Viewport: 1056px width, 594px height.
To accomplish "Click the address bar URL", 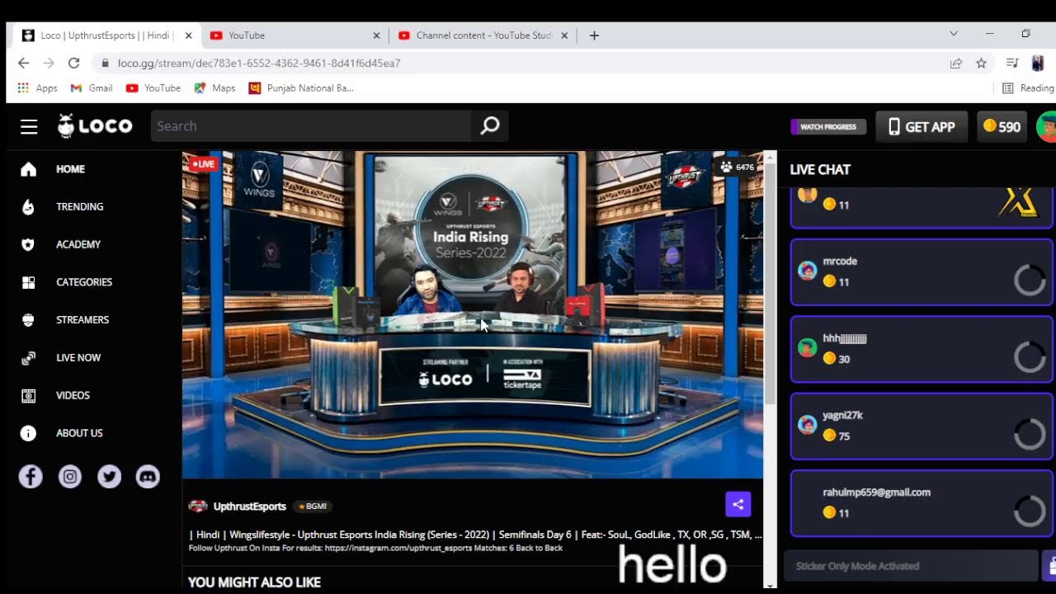I will (x=259, y=63).
